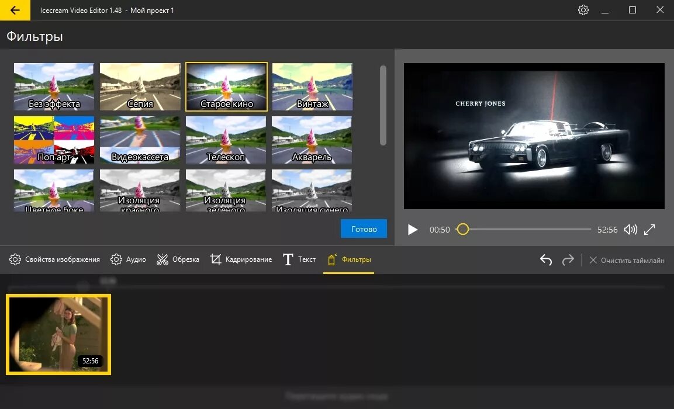The image size is (674, 409).
Task: Apply the Акварель filter
Action: pyautogui.click(x=312, y=140)
